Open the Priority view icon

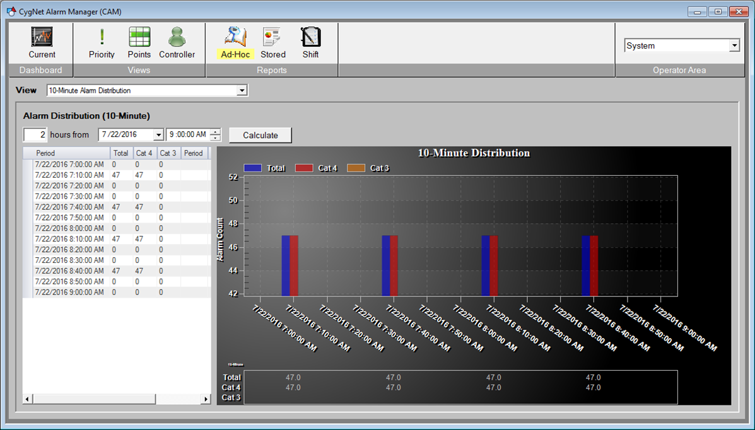coord(102,37)
